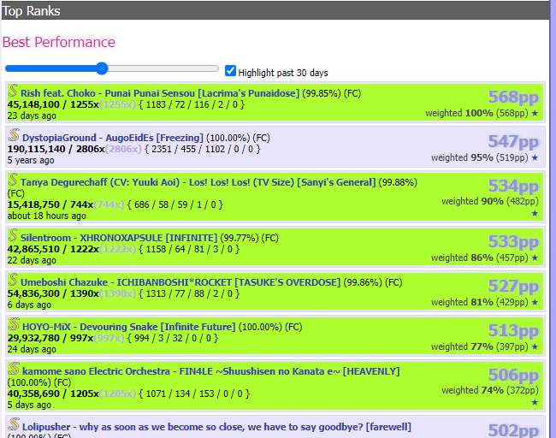Click 'weighted 77% (397pp)' text
This screenshot has width=556, height=438.
(x=480, y=346)
